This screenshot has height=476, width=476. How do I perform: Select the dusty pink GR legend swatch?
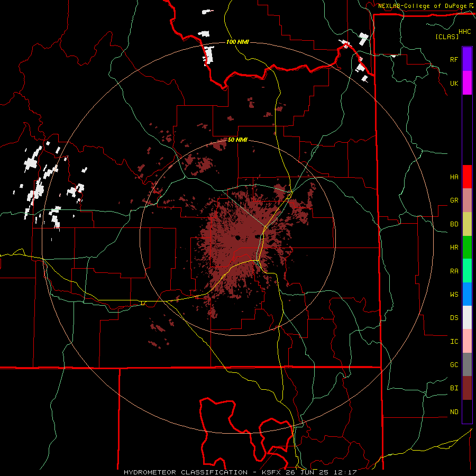[x=467, y=200]
